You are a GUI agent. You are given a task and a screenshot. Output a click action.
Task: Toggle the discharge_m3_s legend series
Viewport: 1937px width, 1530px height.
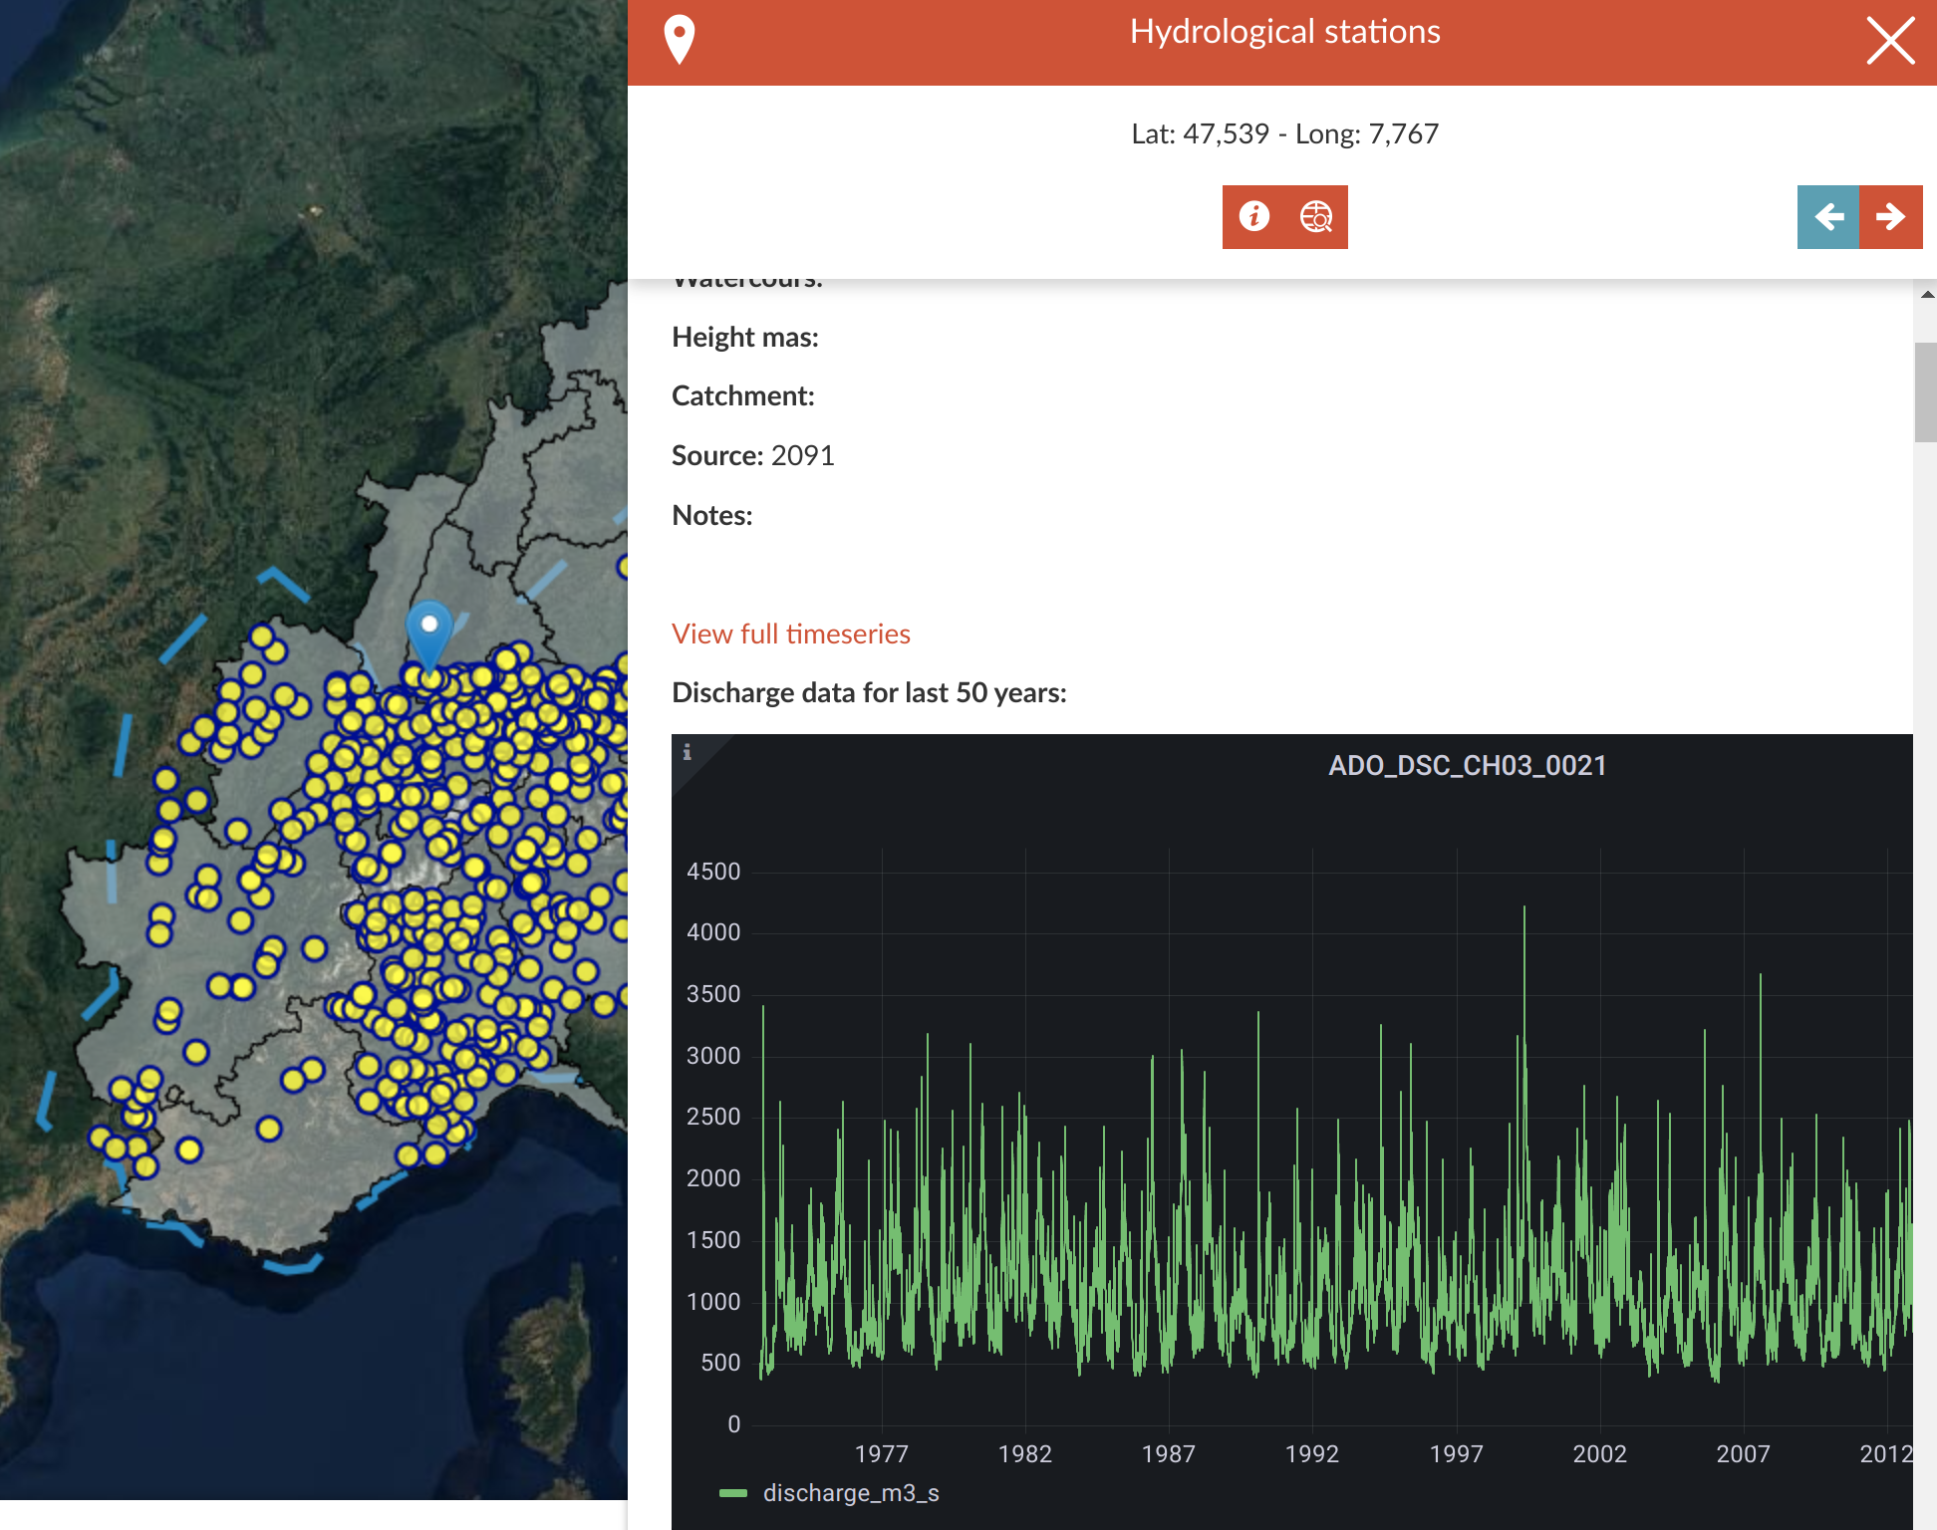tap(850, 1492)
